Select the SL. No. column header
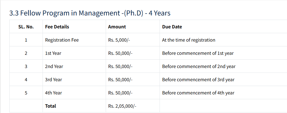This screenshot has width=287, height=113. [26, 27]
